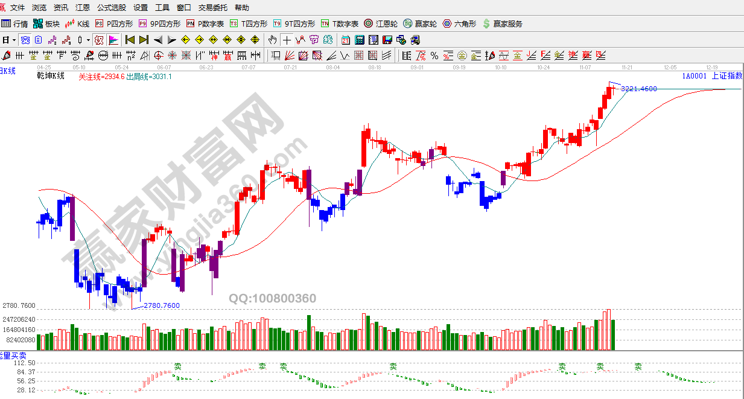Open the 公式选股 menu
Viewport: 744px width, 399px height.
coord(112,8)
